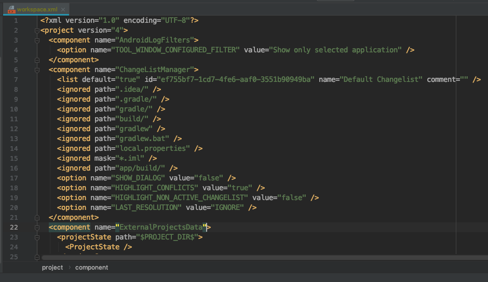Collapse ChangeListManager component fold on line 6
The image size is (488, 282).
tap(37, 70)
